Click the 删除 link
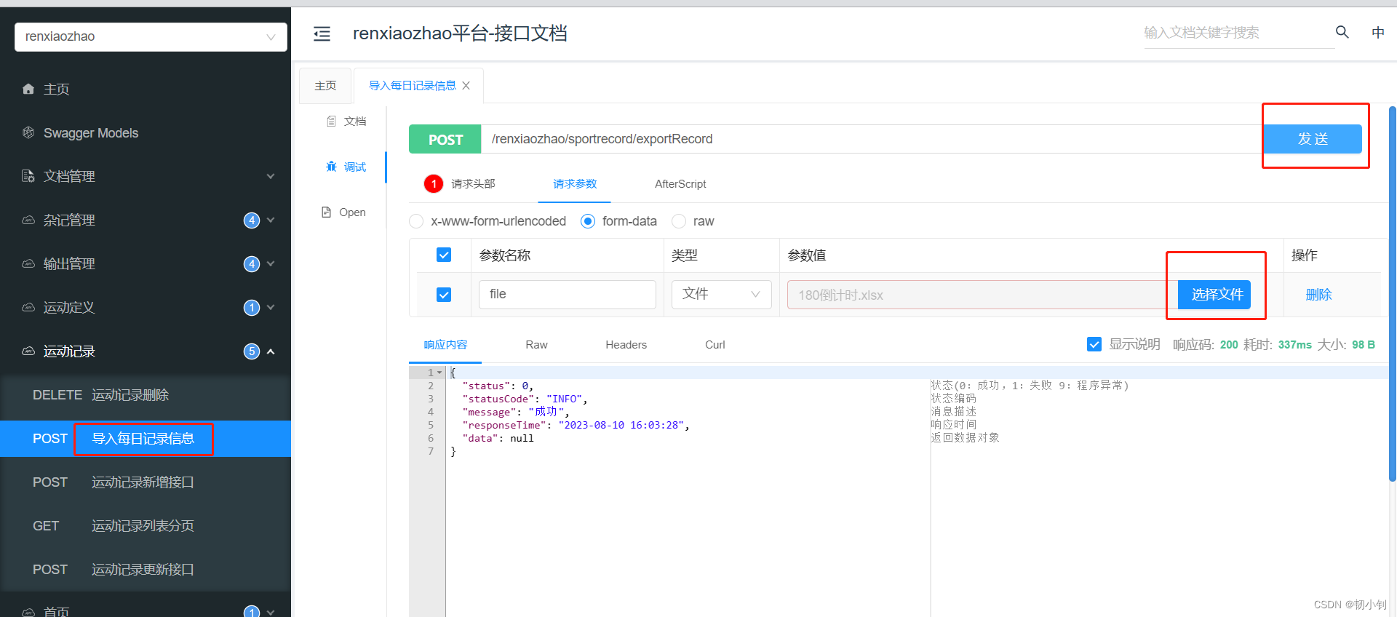 [1318, 295]
